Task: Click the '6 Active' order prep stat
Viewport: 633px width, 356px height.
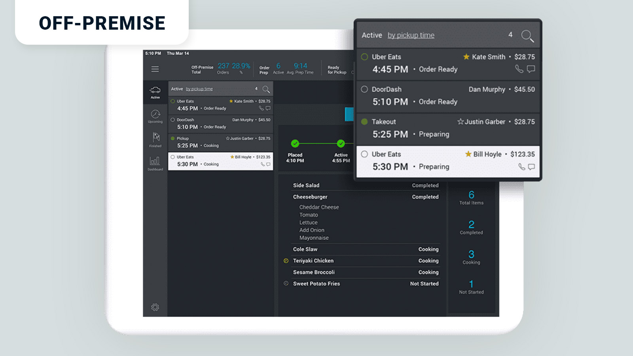Action: click(278, 68)
